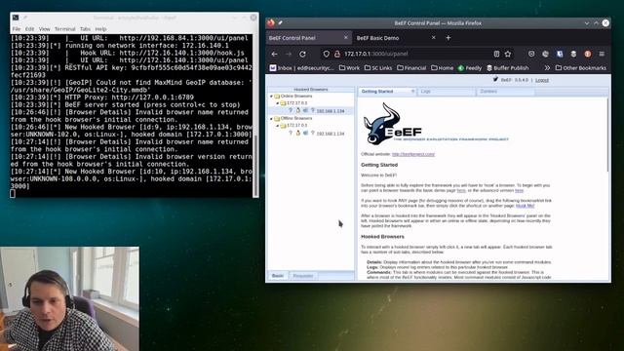
Task: Collapse the Online Browsers tree node
Action: (x=272, y=97)
